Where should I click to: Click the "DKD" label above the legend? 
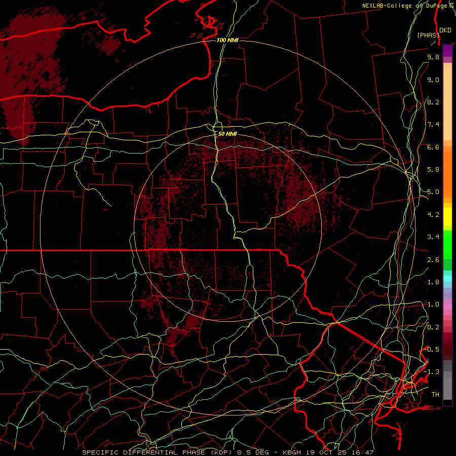pyautogui.click(x=445, y=30)
